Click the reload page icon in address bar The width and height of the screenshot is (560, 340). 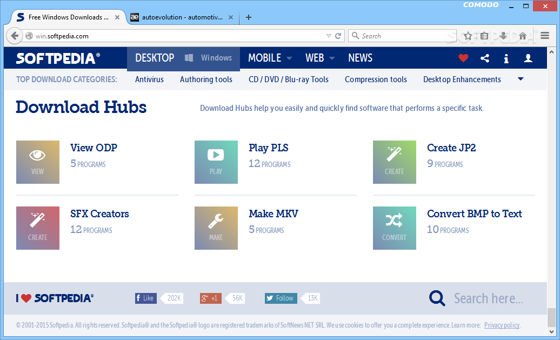pyautogui.click(x=338, y=36)
